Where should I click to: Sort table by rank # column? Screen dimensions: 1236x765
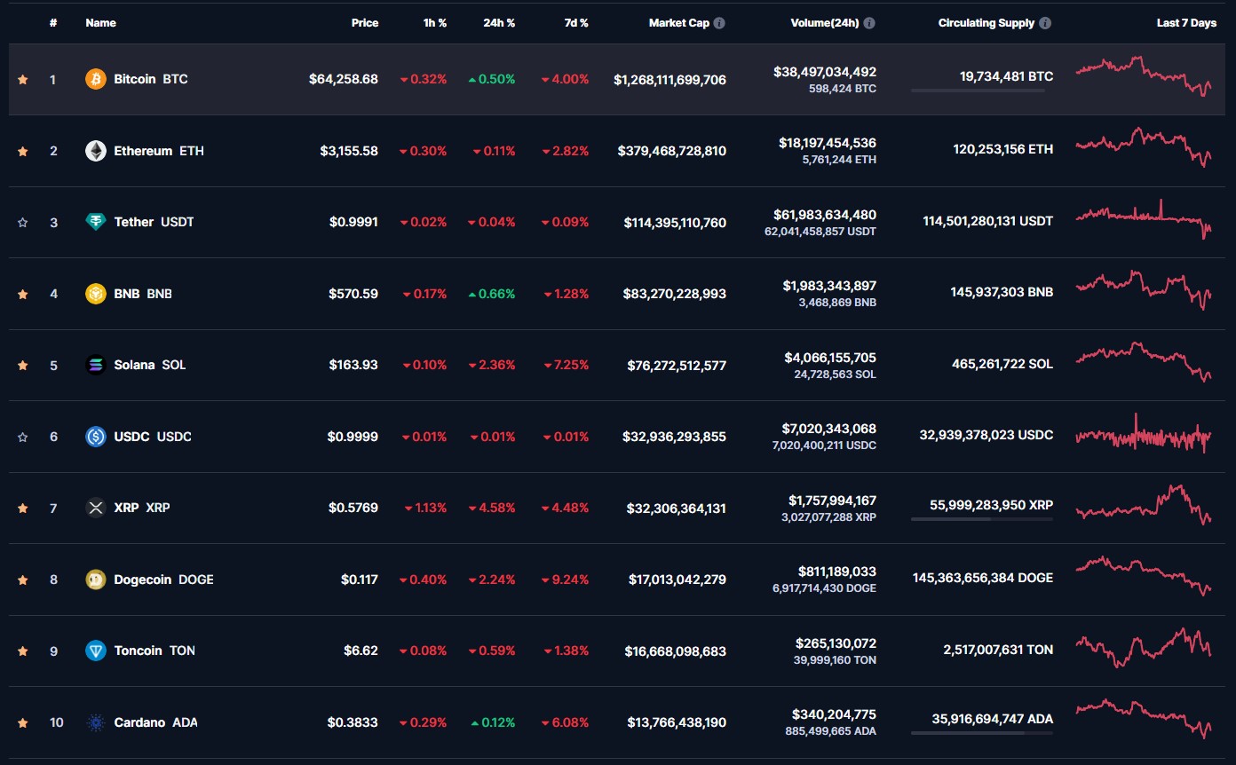coord(53,23)
